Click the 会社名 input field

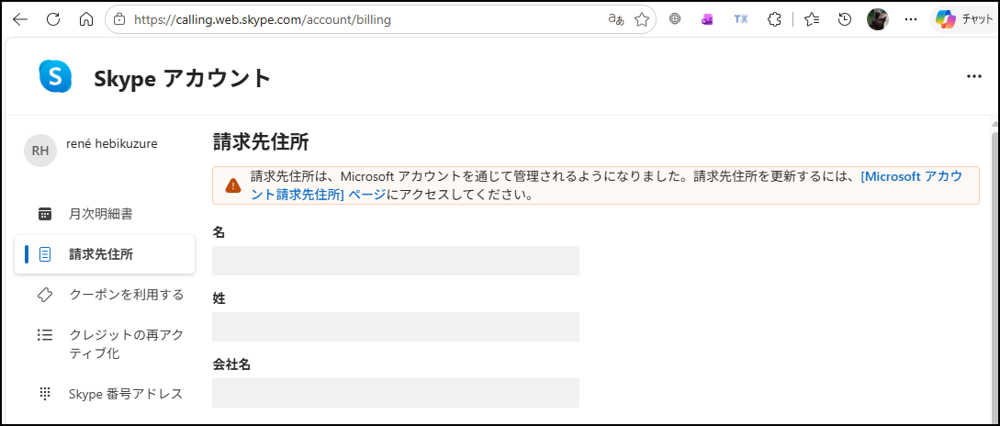click(396, 393)
